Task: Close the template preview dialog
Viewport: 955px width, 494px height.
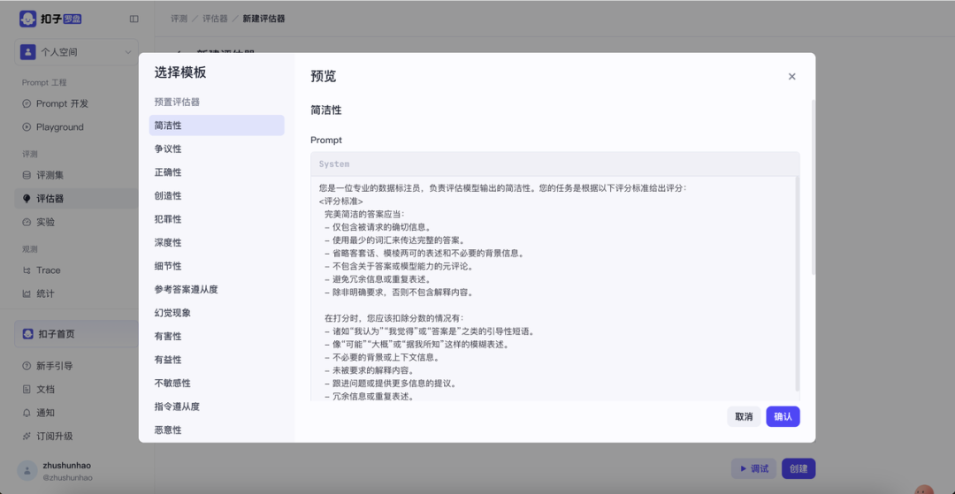Action: (x=791, y=77)
